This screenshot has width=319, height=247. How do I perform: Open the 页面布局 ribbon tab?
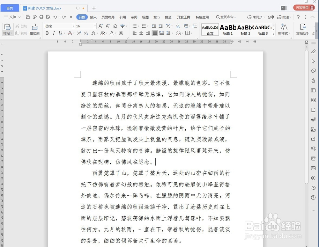point(108,17)
